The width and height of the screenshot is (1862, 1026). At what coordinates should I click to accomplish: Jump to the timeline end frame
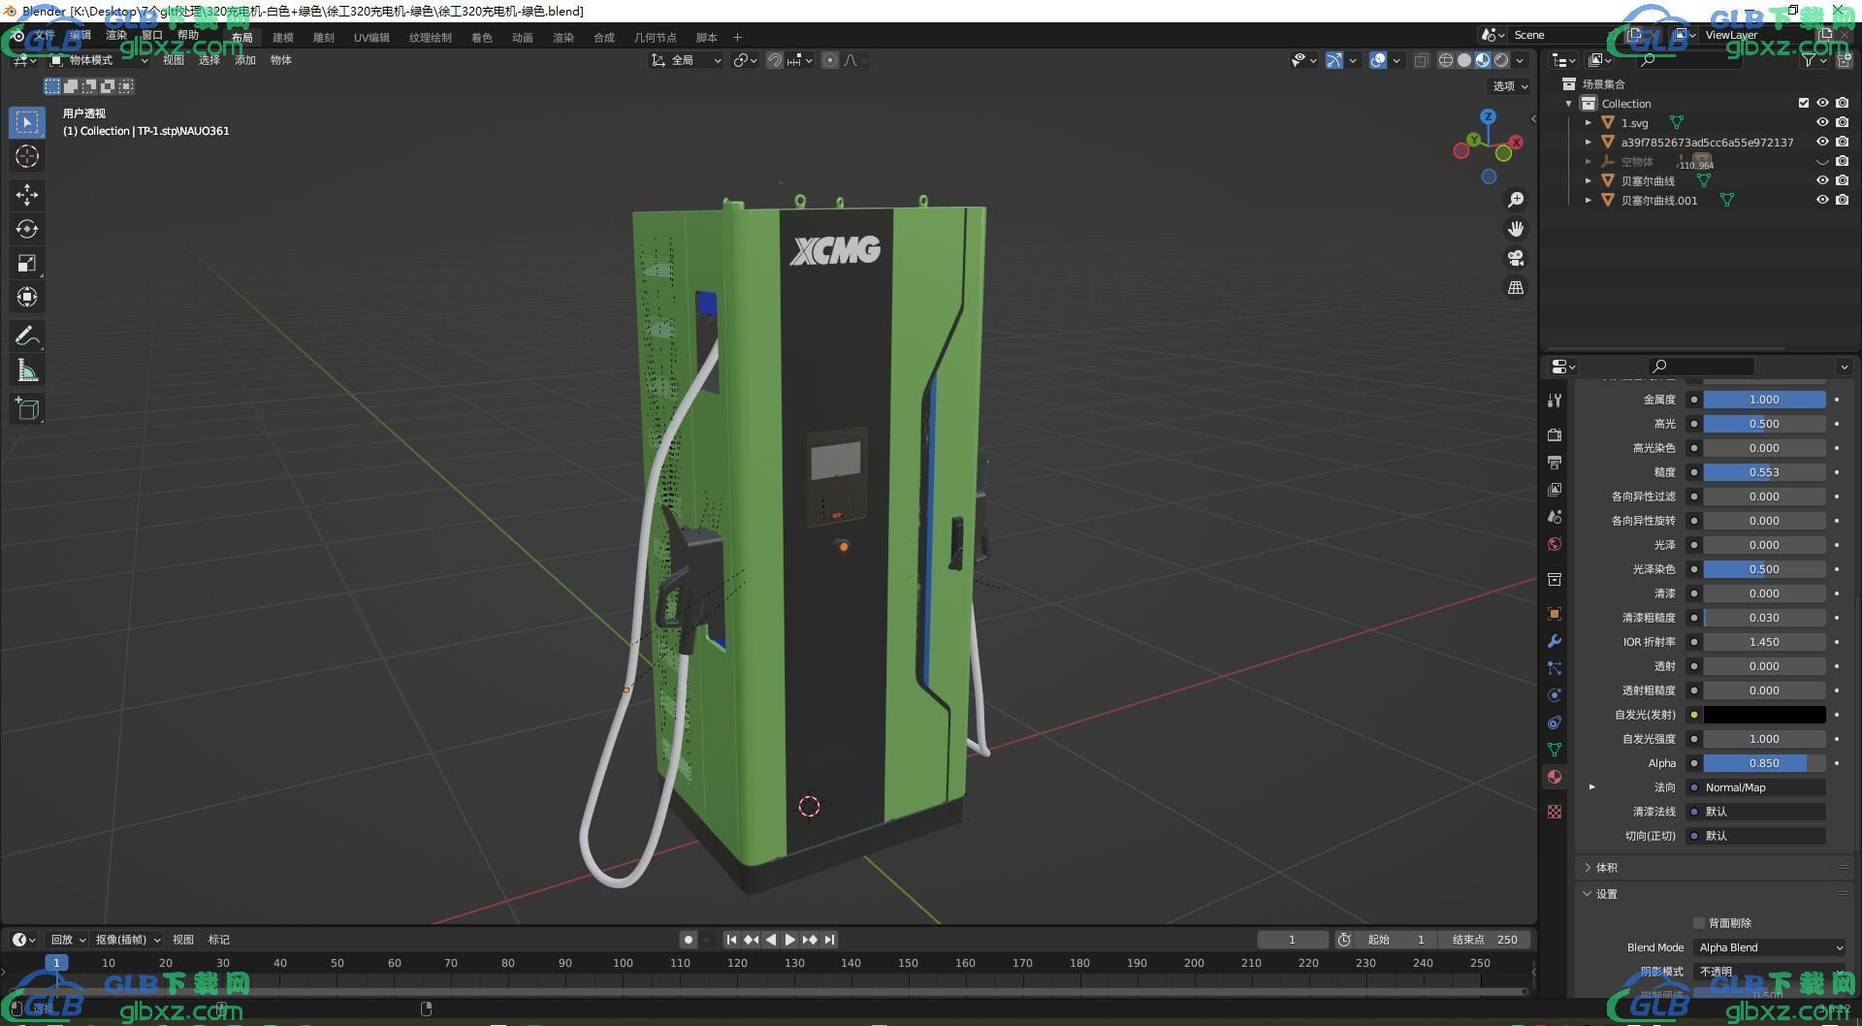click(829, 940)
